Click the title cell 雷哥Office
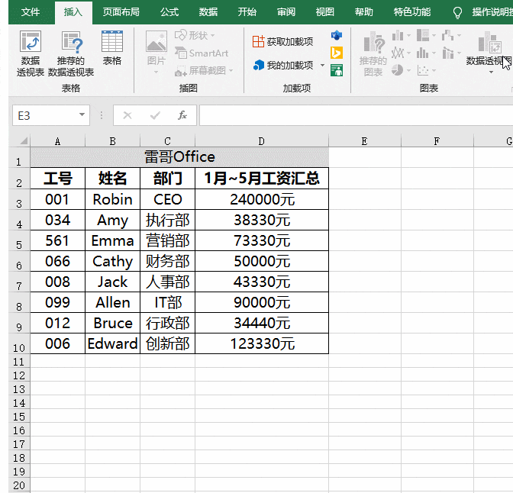The height and width of the screenshot is (493, 513). (x=179, y=157)
